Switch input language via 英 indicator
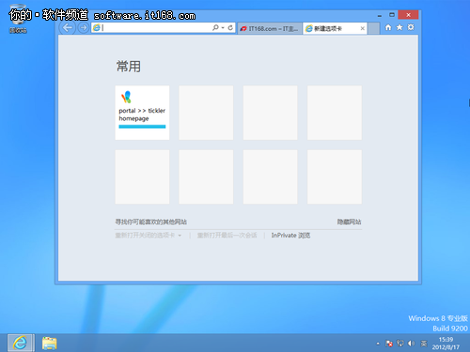The height and width of the screenshot is (352, 470). click(x=424, y=344)
